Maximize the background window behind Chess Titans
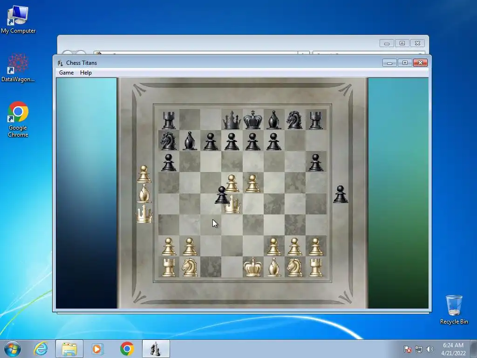 pyautogui.click(x=402, y=43)
